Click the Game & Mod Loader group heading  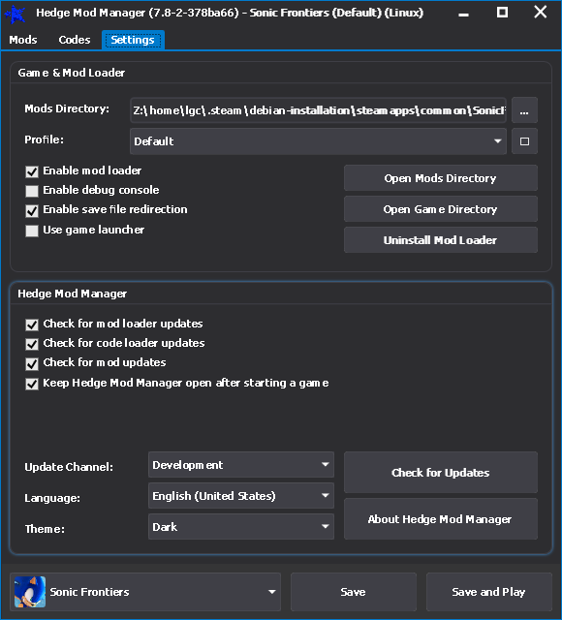coord(72,73)
